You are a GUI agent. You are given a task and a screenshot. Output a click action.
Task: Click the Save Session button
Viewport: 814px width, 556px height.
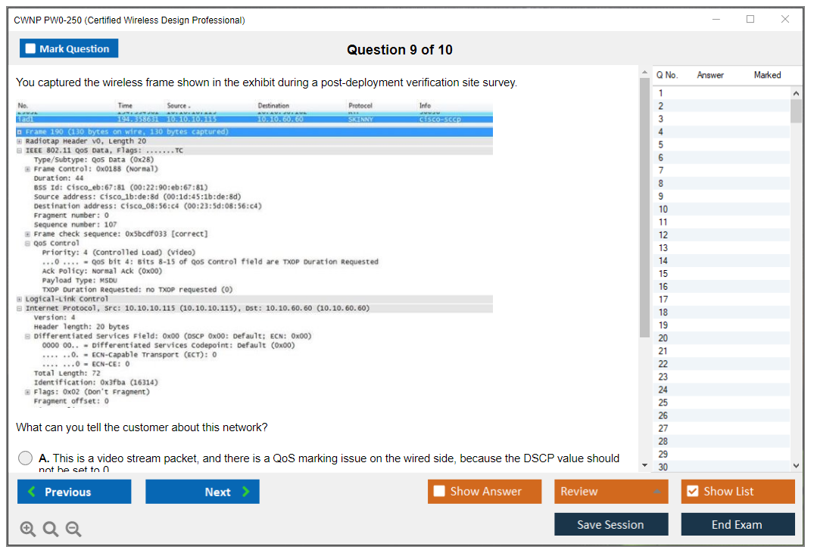point(610,524)
